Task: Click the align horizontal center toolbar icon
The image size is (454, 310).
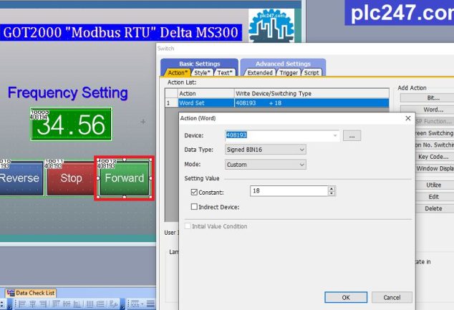Action: (32, 304)
